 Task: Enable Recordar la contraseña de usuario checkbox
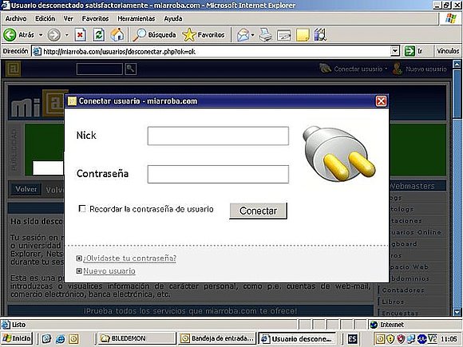coord(82,209)
